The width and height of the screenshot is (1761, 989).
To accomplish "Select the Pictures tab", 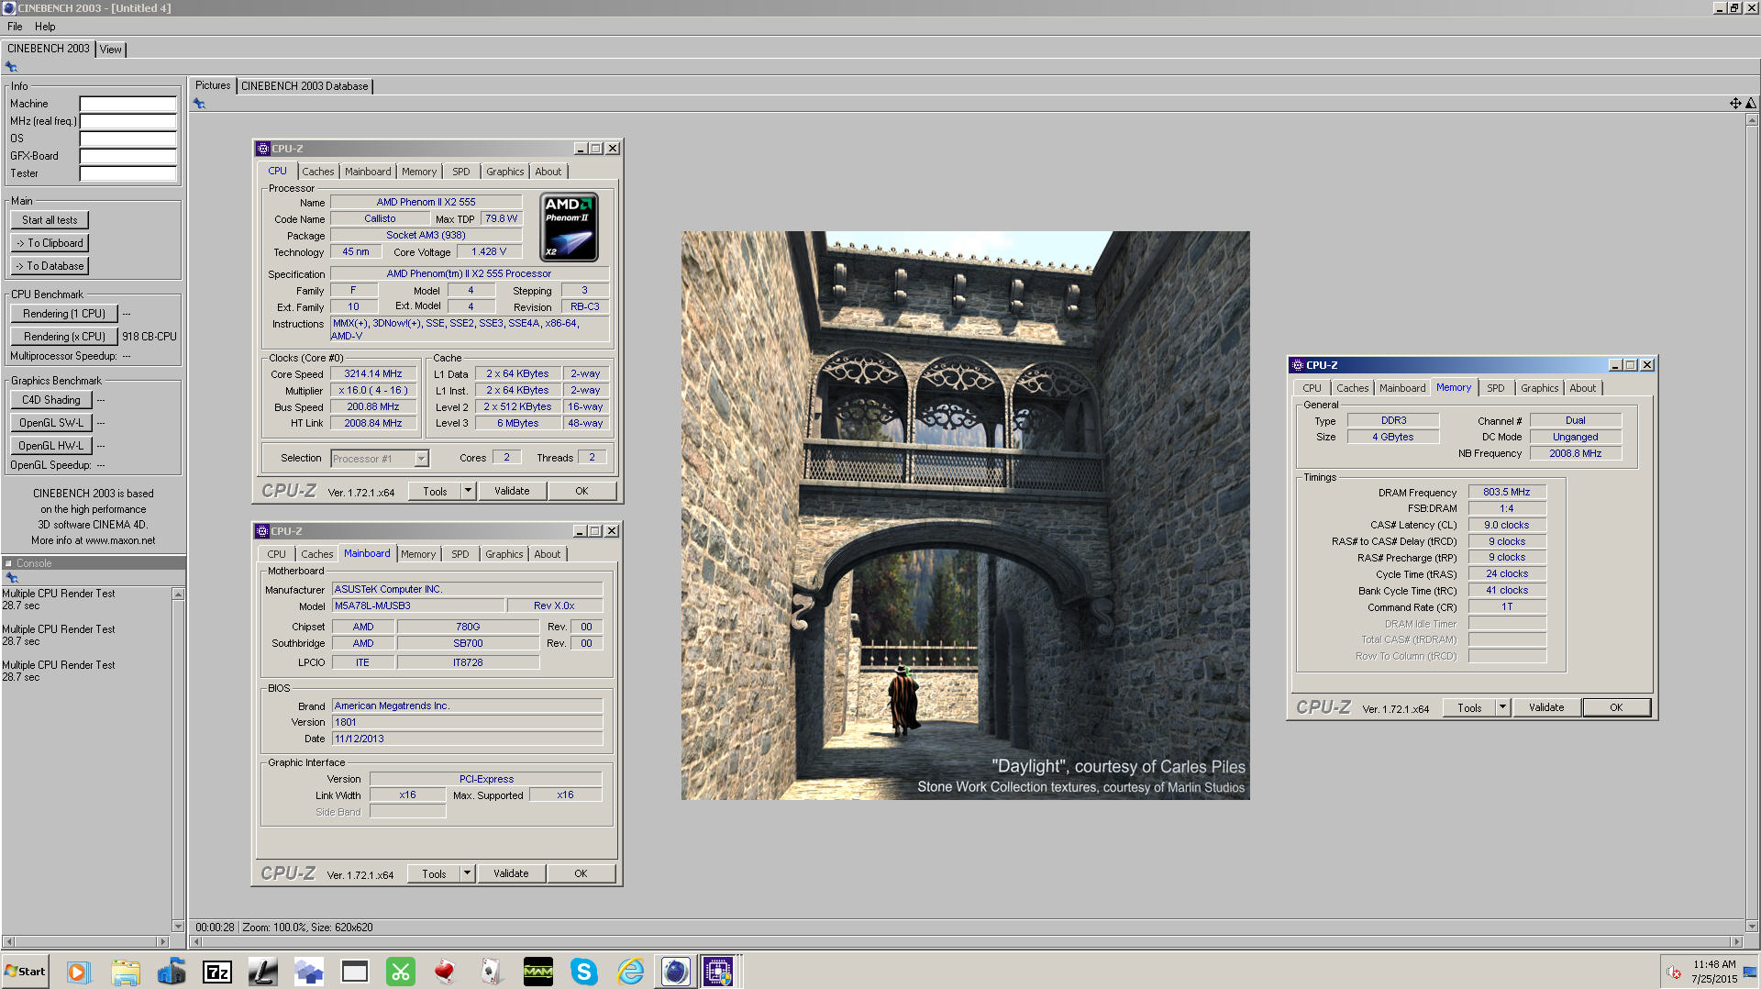I will [x=213, y=85].
